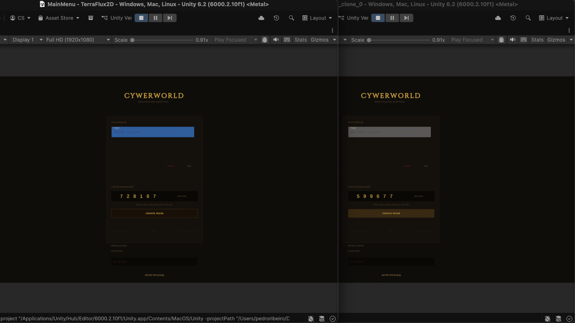Toggle the keyboard shortcuts icon in the MainMenu Game view

[287, 40]
